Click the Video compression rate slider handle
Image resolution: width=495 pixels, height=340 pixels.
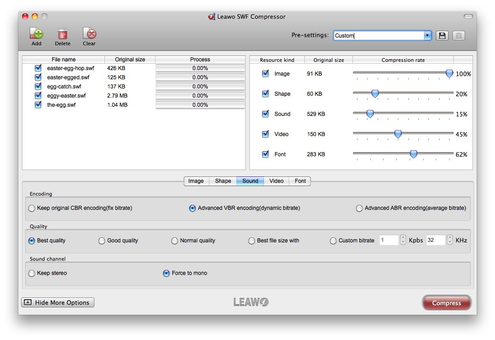click(x=398, y=134)
